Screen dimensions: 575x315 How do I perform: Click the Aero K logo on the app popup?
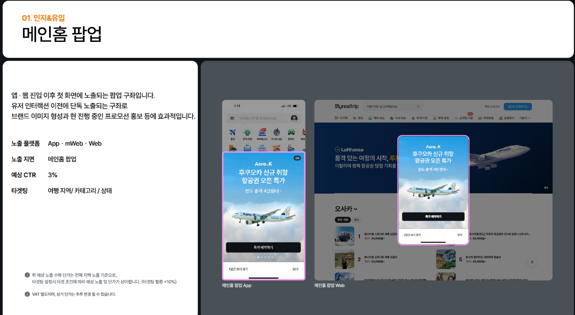263,164
